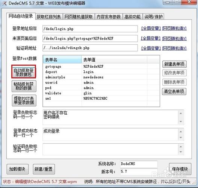Click the 清空表单项 button
The image size is (198, 188).
[174, 91]
